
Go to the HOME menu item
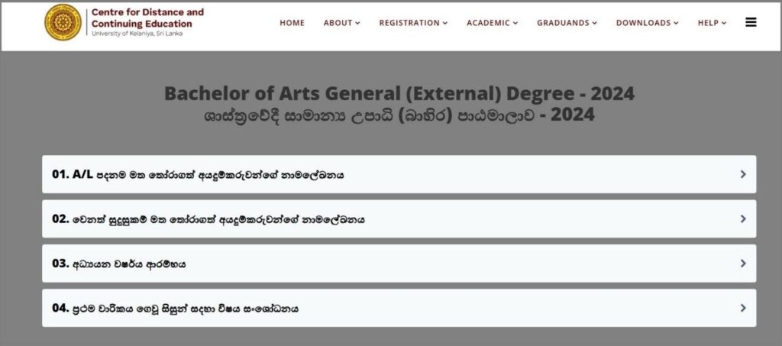coord(292,23)
